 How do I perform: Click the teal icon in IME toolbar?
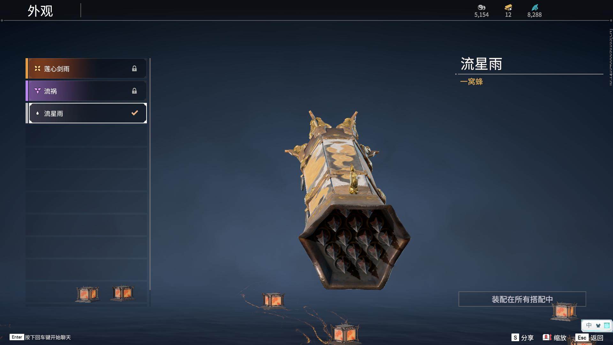[607, 326]
